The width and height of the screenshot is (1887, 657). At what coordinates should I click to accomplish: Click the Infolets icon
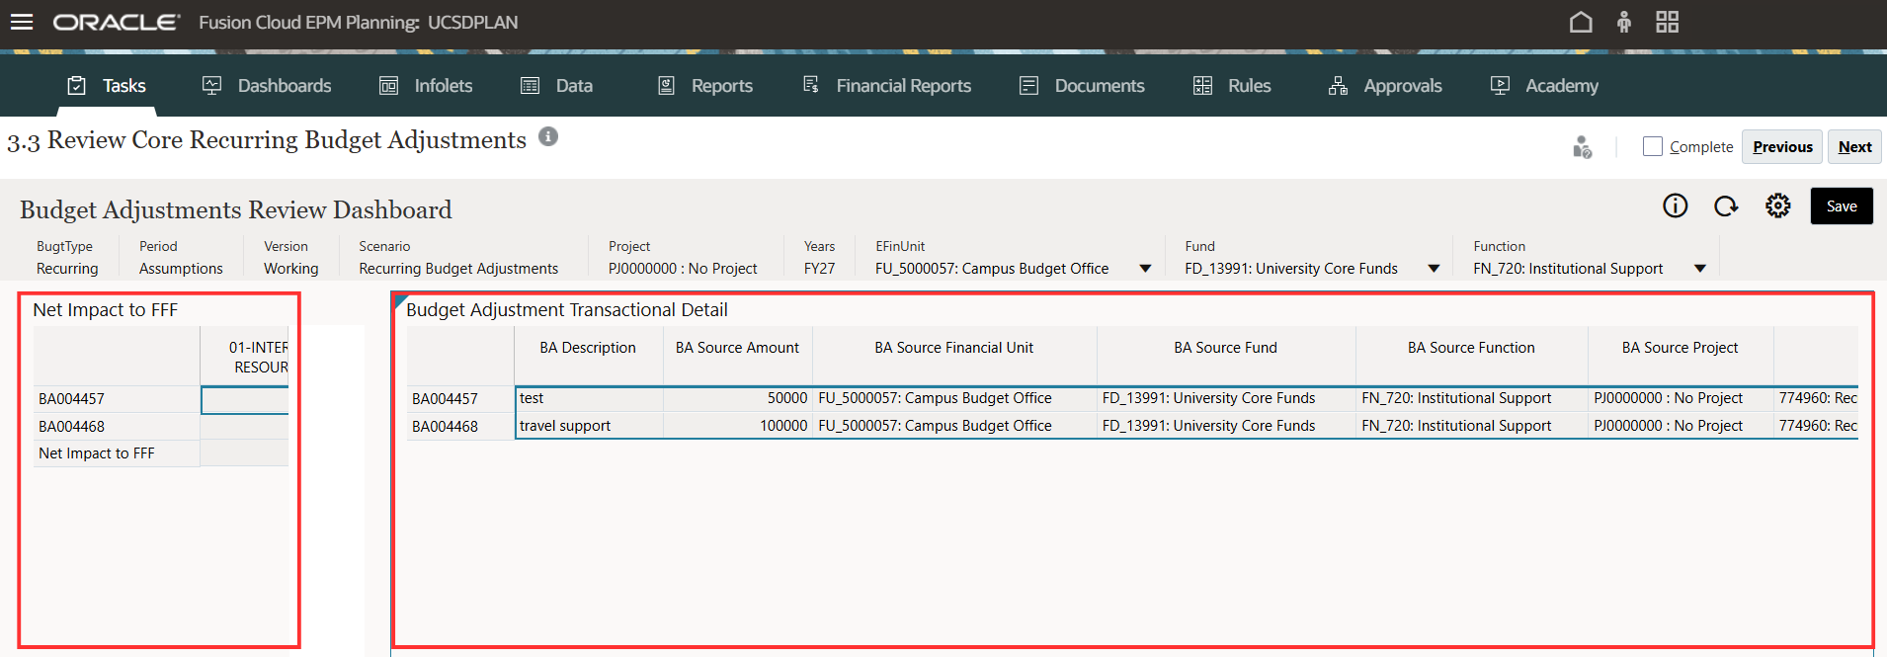pos(388,86)
